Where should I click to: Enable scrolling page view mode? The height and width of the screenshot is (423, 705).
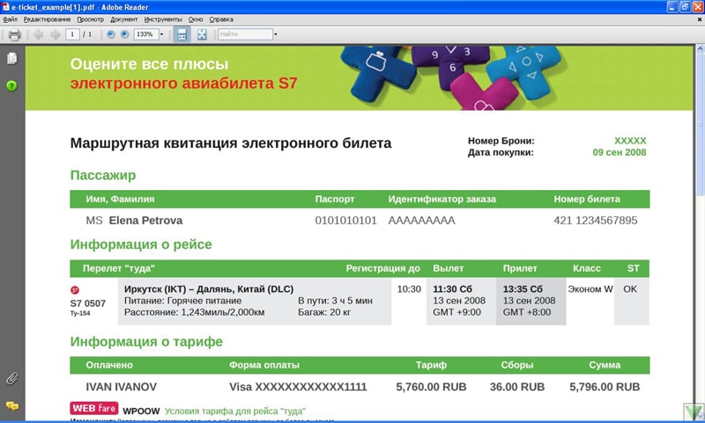point(182,34)
